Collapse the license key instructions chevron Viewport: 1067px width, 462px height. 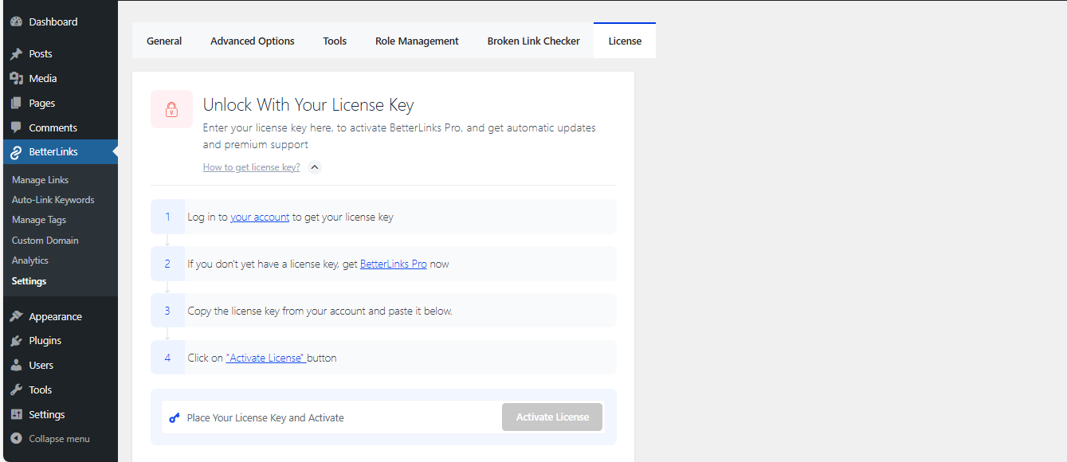point(314,167)
